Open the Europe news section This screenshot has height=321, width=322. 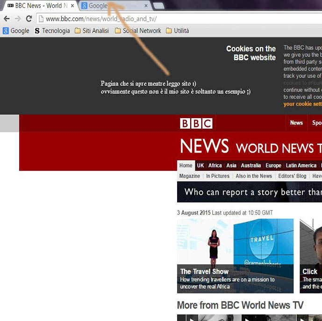click(273, 166)
